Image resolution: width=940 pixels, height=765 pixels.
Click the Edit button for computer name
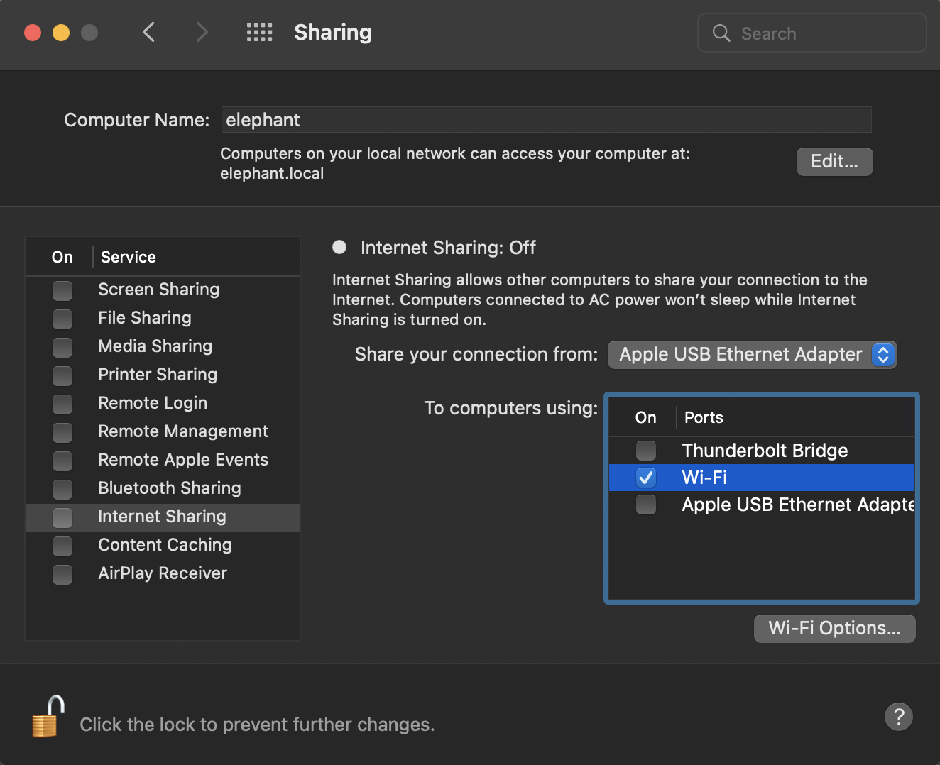point(834,161)
